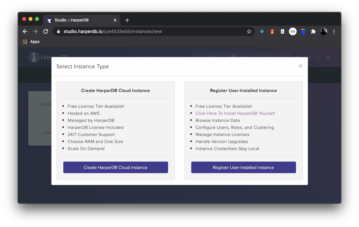The height and width of the screenshot is (227, 359).
Task: Click the Register User-Installed Instance button
Action: click(x=243, y=167)
